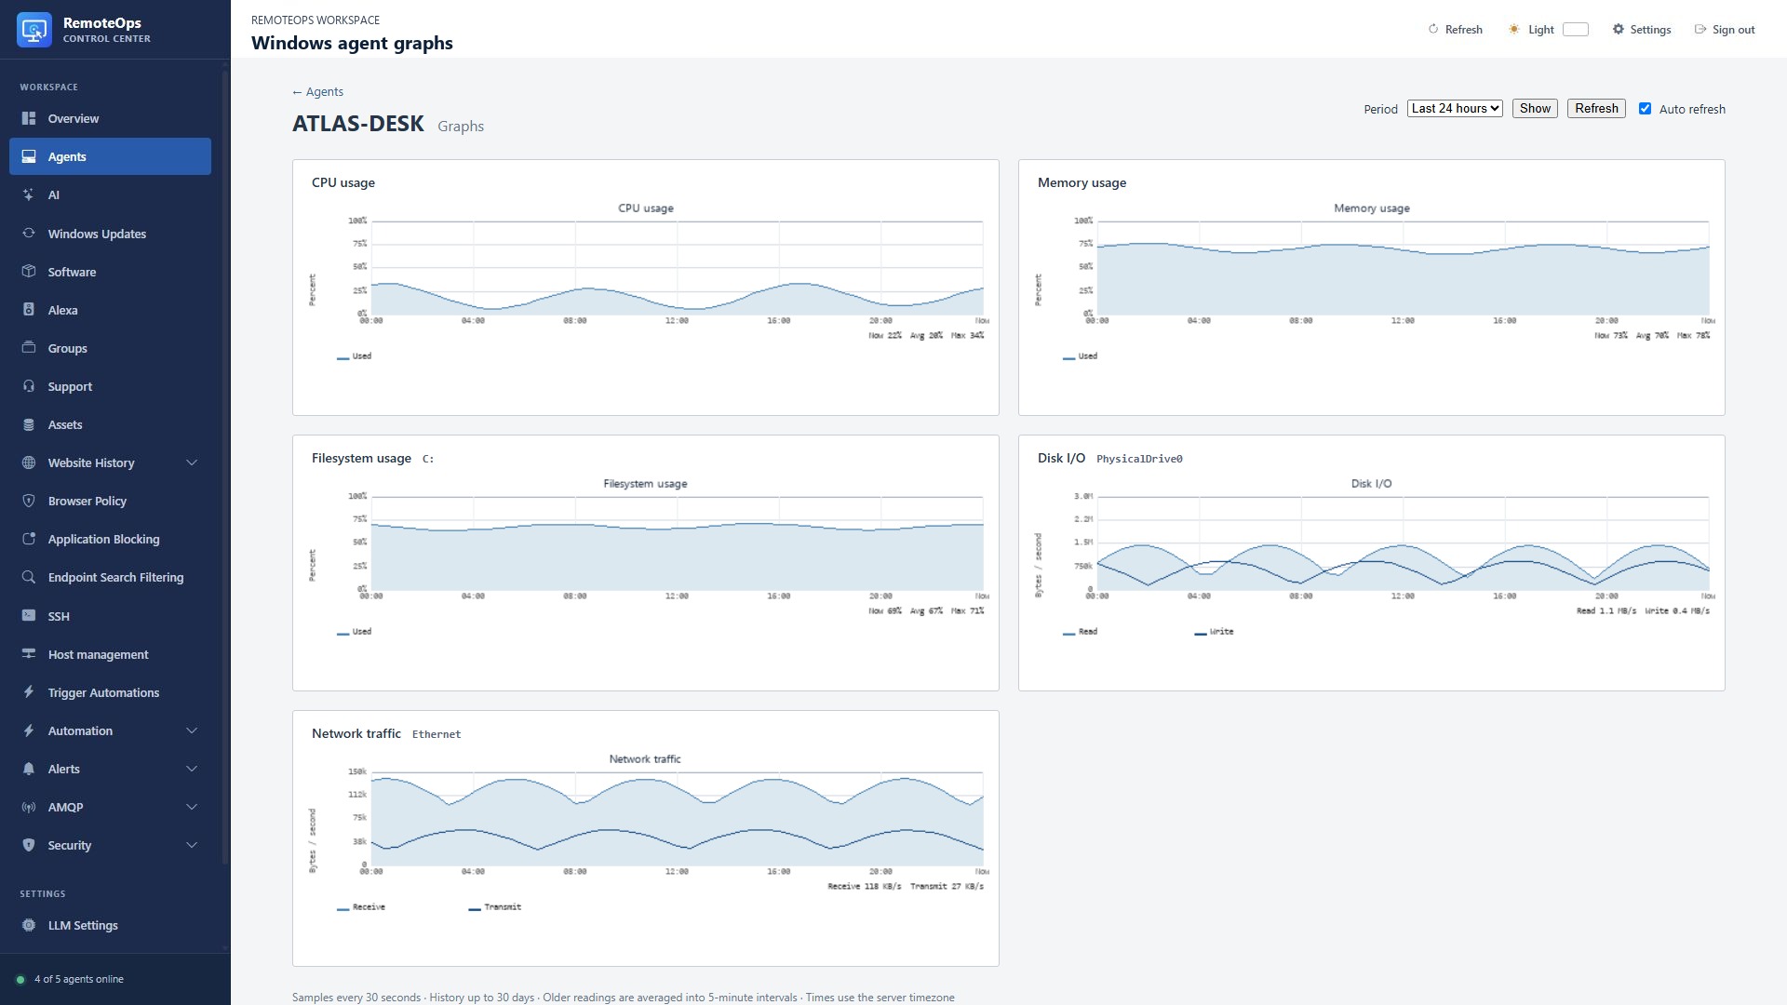The width and height of the screenshot is (1787, 1005).
Task: Click the AI sparkle icon
Action: pyautogui.click(x=29, y=194)
